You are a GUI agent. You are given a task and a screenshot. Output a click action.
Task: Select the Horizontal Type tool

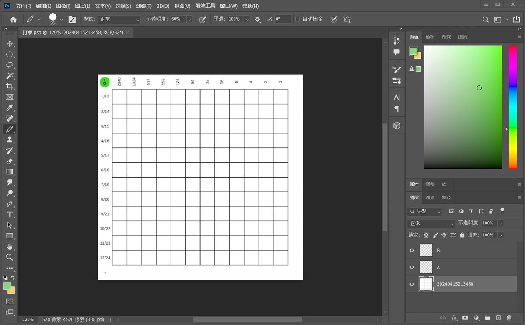9,214
